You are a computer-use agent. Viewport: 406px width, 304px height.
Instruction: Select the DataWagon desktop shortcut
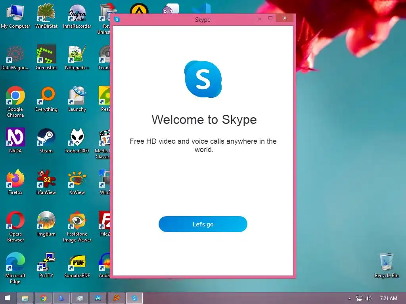coord(15,57)
